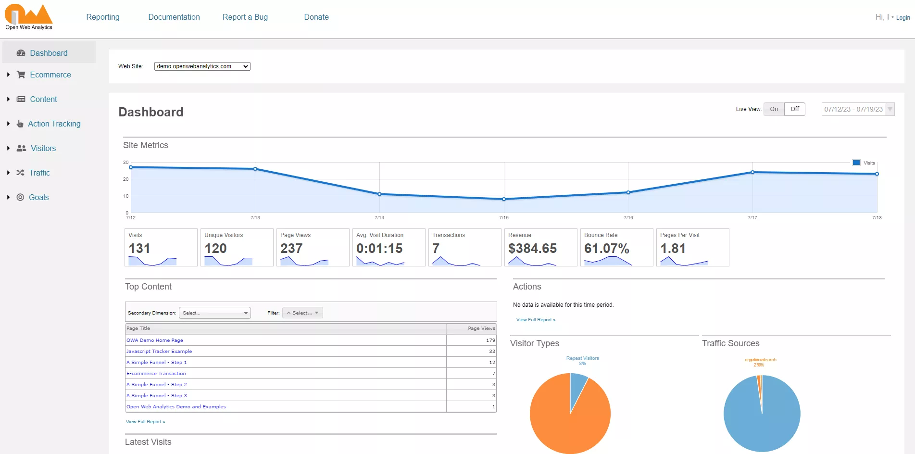Select Content label in the sidebar

coord(43,99)
